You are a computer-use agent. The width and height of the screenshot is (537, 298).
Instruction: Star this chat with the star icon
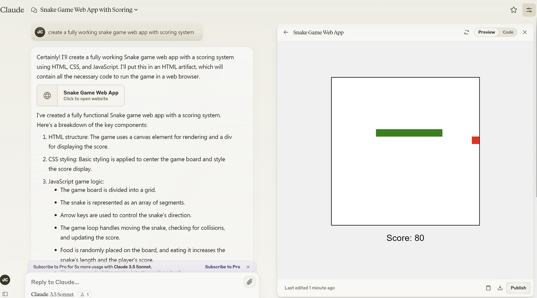pos(514,10)
